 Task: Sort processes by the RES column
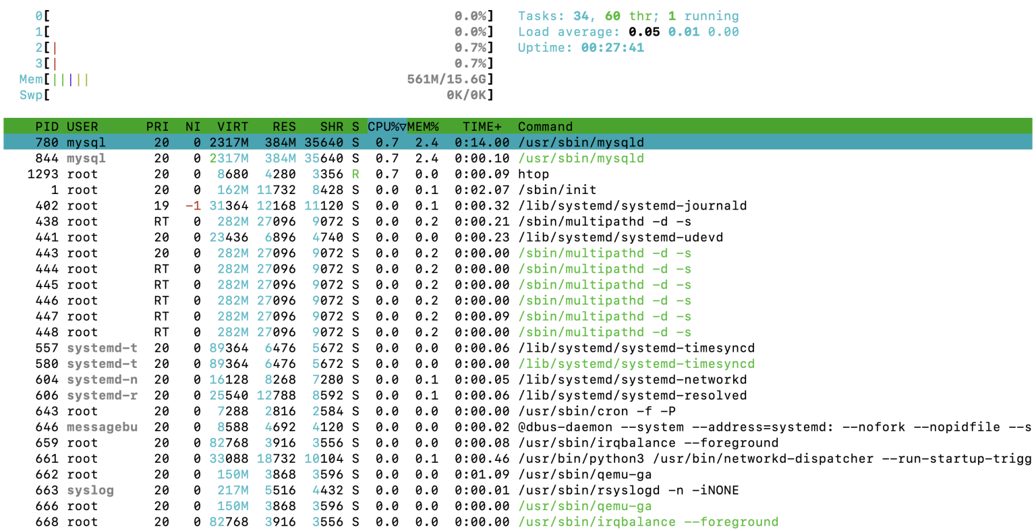point(283,127)
